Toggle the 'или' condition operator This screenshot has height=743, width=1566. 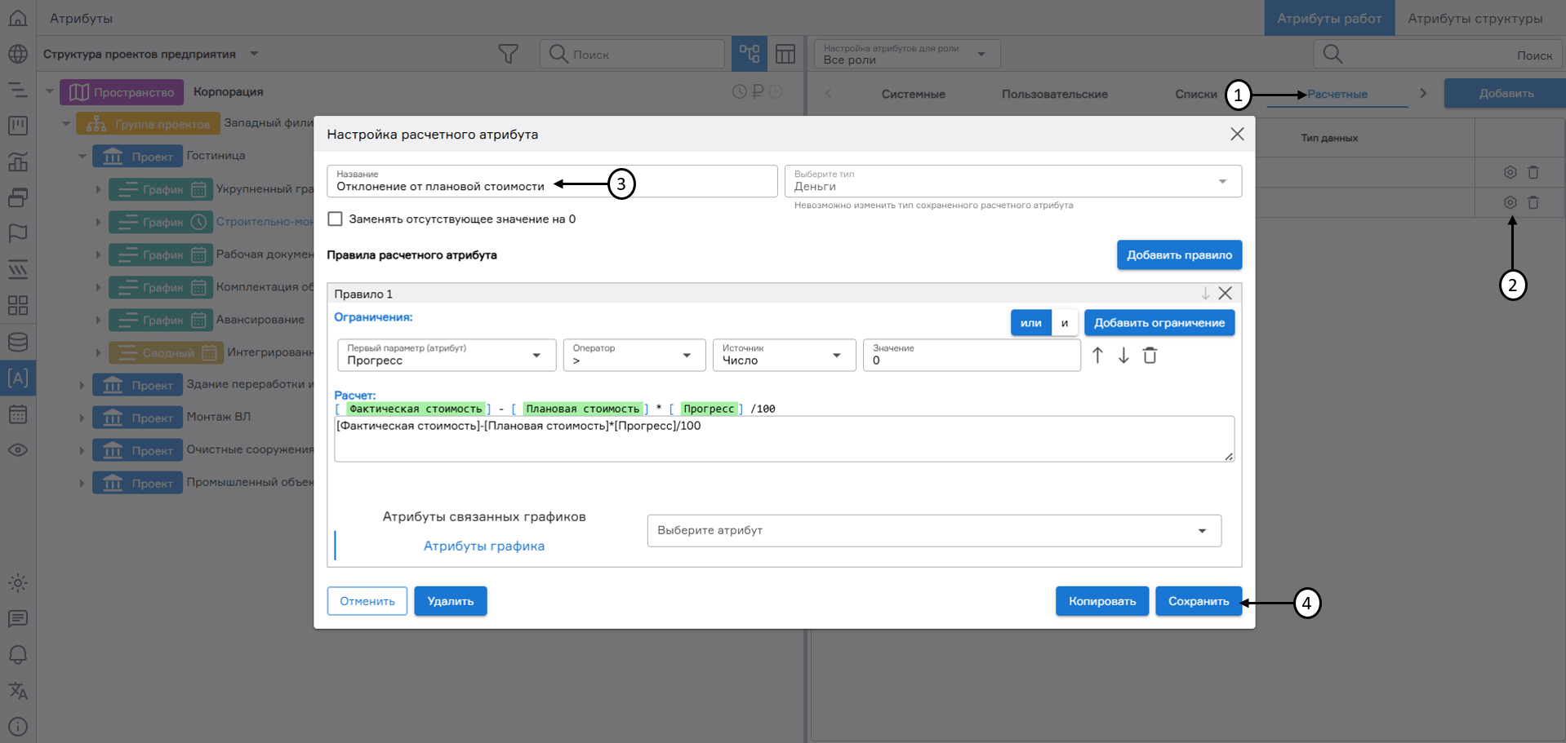tap(1030, 322)
